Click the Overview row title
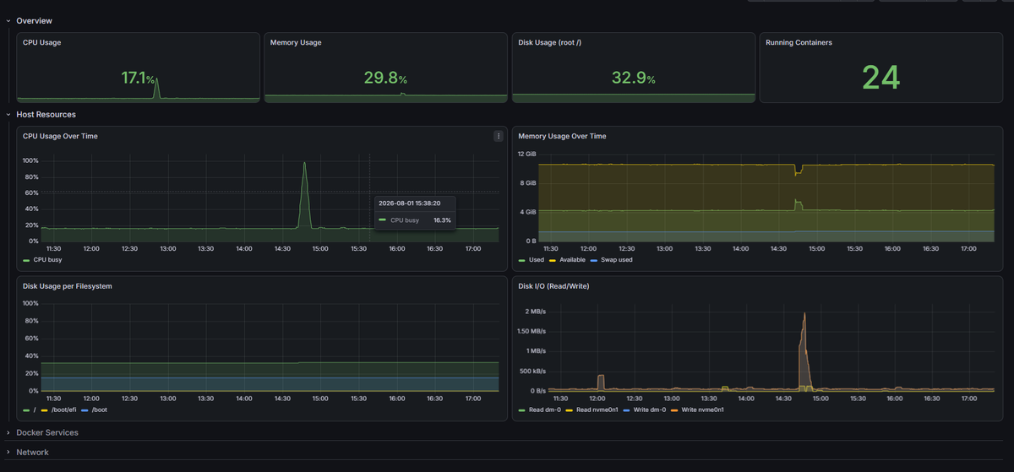Screen dimensions: 1014x472 34,20
